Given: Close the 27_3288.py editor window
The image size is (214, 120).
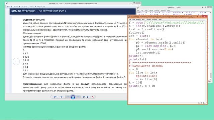Looking at the screenshot, I should (204, 17).
